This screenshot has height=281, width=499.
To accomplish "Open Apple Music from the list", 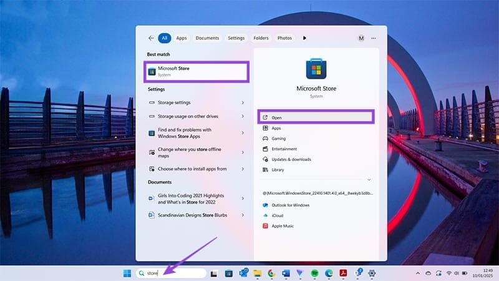I will (283, 226).
